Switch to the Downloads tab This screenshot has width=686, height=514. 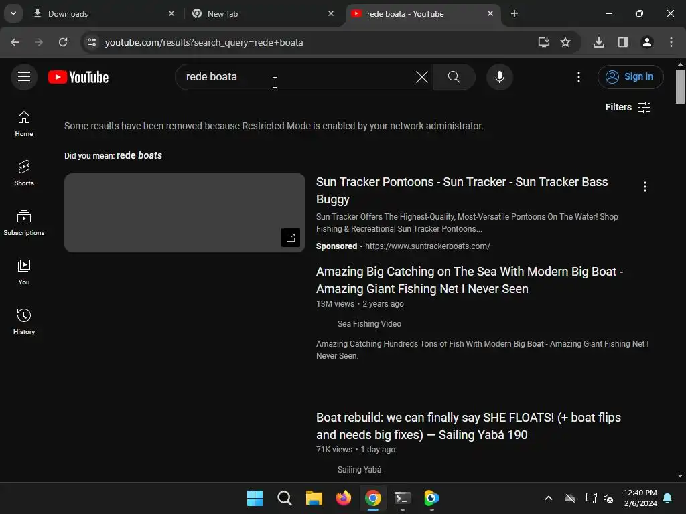coord(104,13)
